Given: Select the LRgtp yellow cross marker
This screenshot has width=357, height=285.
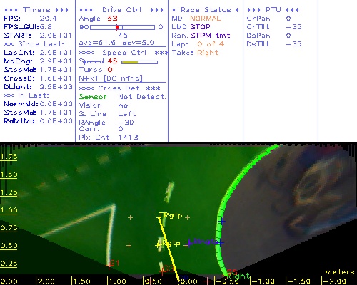Looking at the screenshot, I should 158,245.
